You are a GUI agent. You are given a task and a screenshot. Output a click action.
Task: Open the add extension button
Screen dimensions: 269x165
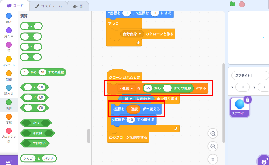9,161
